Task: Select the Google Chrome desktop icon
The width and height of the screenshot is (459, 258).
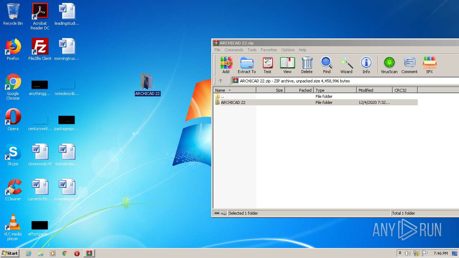Action: coord(13,87)
